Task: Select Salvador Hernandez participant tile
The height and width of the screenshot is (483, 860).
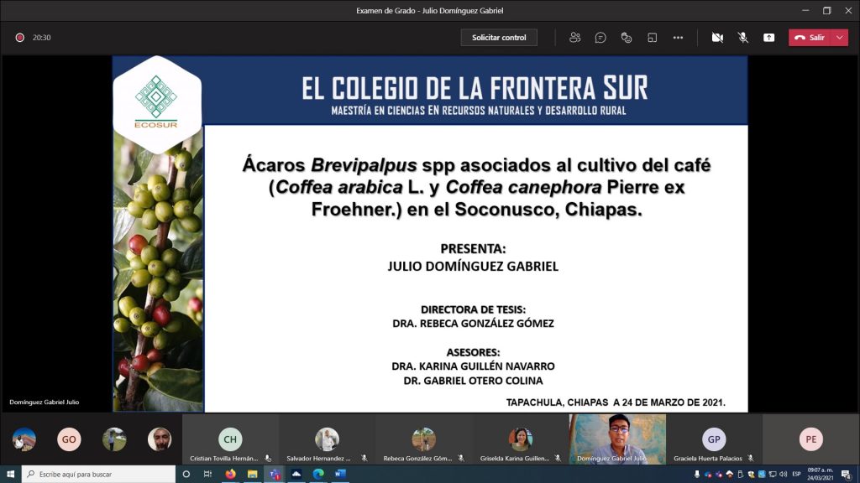Action: 327,439
